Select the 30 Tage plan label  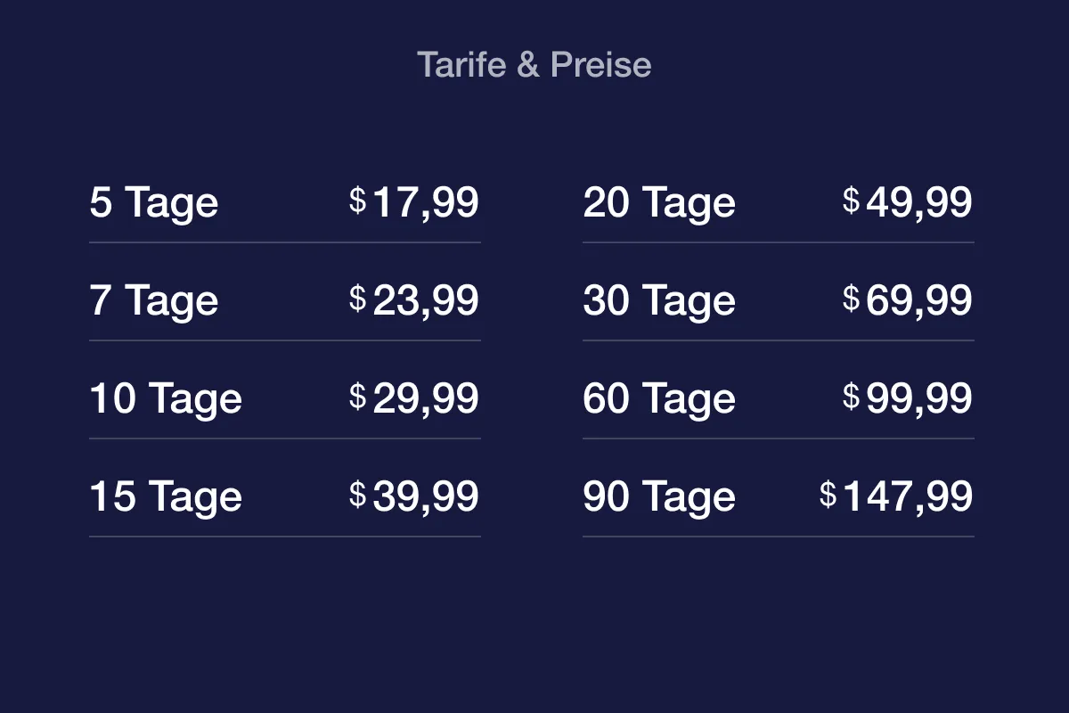click(x=659, y=302)
